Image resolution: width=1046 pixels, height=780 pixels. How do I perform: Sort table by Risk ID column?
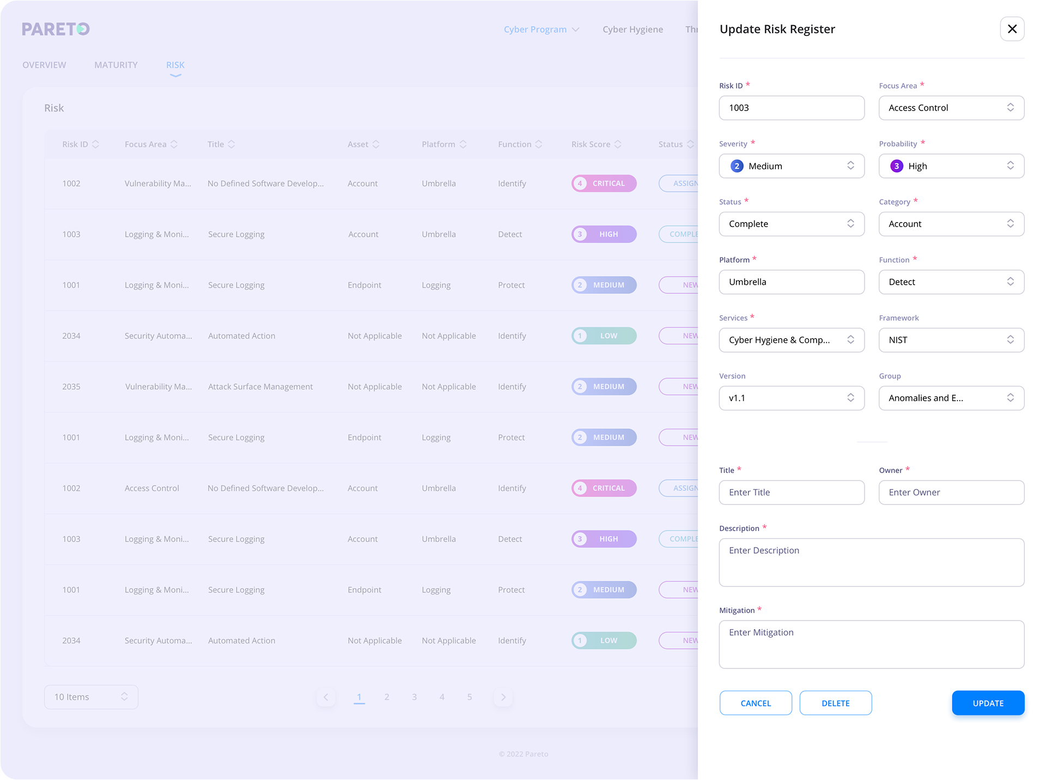[x=81, y=144]
